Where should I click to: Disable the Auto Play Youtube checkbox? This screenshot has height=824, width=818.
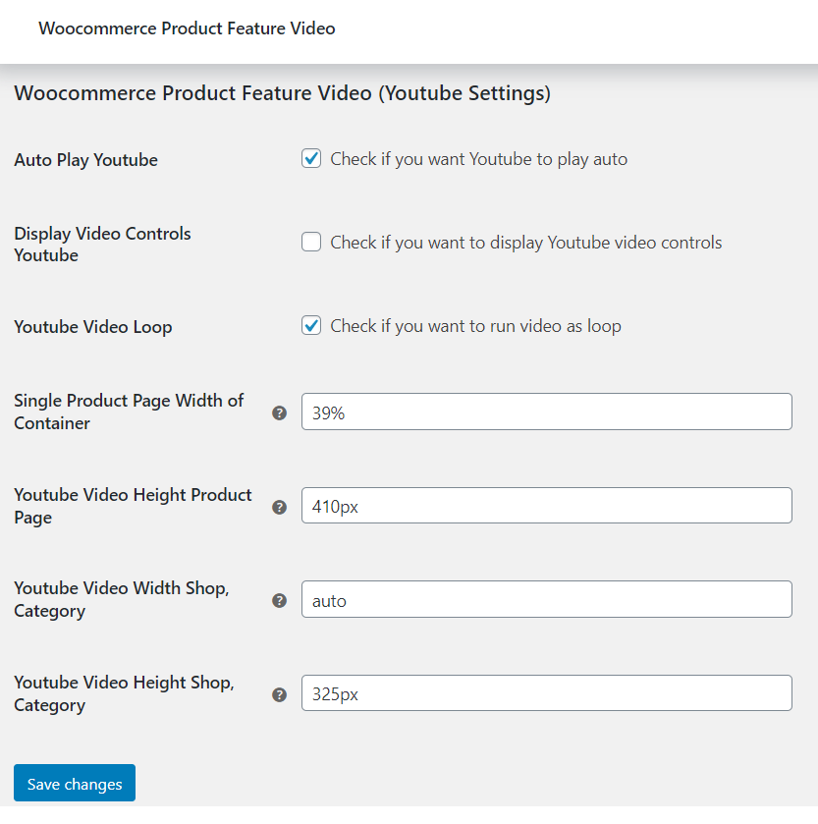(310, 157)
